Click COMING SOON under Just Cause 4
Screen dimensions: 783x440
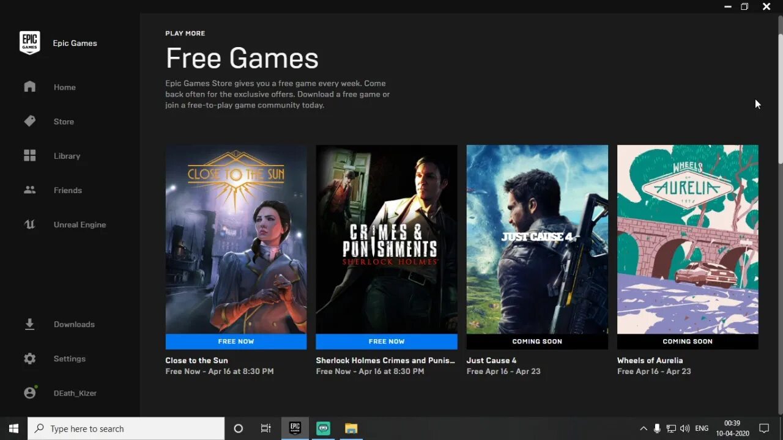(x=537, y=342)
